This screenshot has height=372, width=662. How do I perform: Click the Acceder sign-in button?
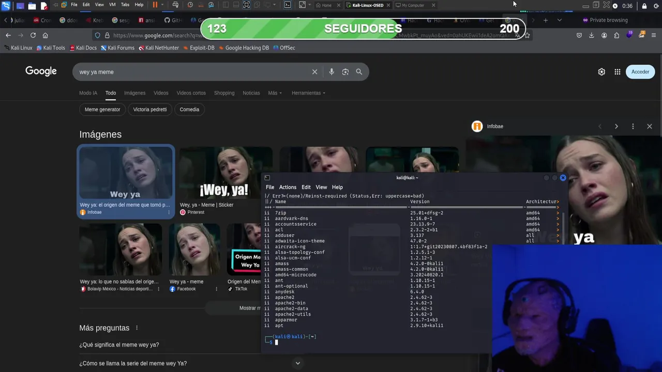(x=640, y=72)
